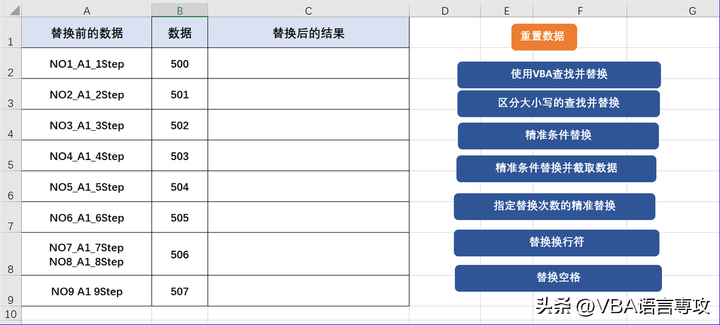Select cell NO9 A1 9Step
This screenshot has width=720, height=325.
click(87, 291)
